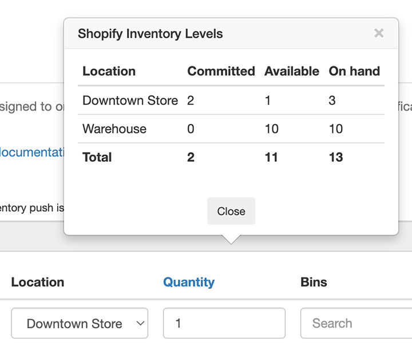Open the documentation link behind the popup

[x=31, y=152]
